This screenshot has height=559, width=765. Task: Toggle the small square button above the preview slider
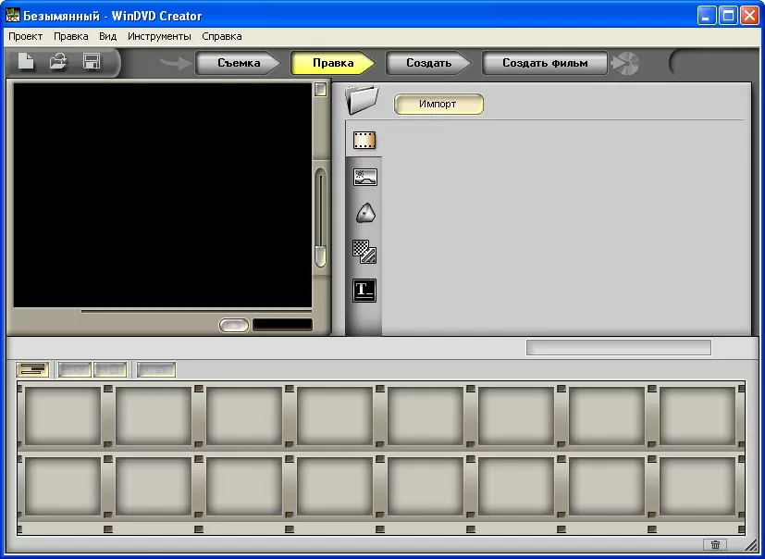point(320,90)
